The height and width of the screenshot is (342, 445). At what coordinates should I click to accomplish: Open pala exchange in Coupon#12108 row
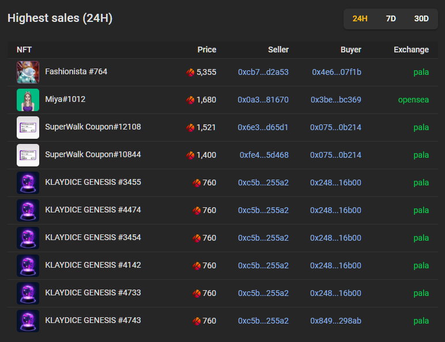[421, 128]
